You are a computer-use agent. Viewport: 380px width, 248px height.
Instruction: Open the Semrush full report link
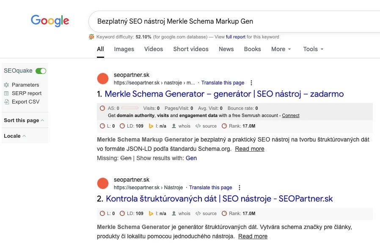point(235,37)
